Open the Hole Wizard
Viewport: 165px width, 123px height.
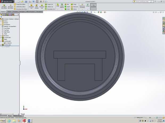[x=36, y=7]
